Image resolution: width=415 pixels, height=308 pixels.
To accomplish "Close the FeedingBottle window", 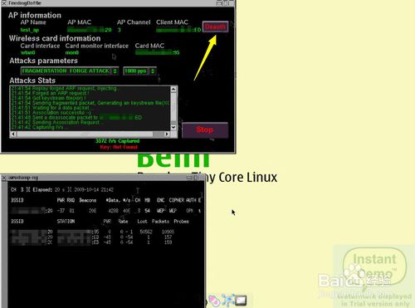I will click(4, 3).
